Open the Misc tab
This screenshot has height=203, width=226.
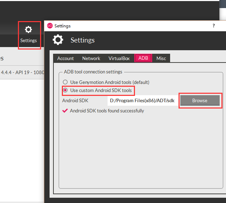[161, 58]
